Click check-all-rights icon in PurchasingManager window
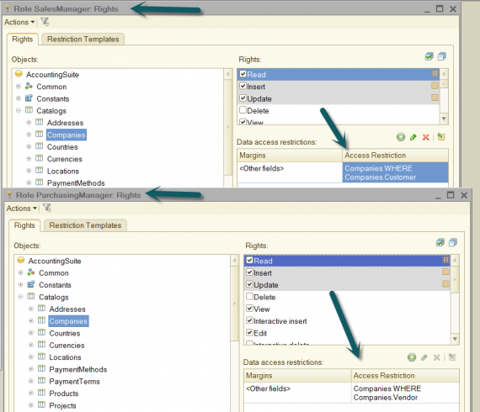480x412 pixels. [440, 243]
